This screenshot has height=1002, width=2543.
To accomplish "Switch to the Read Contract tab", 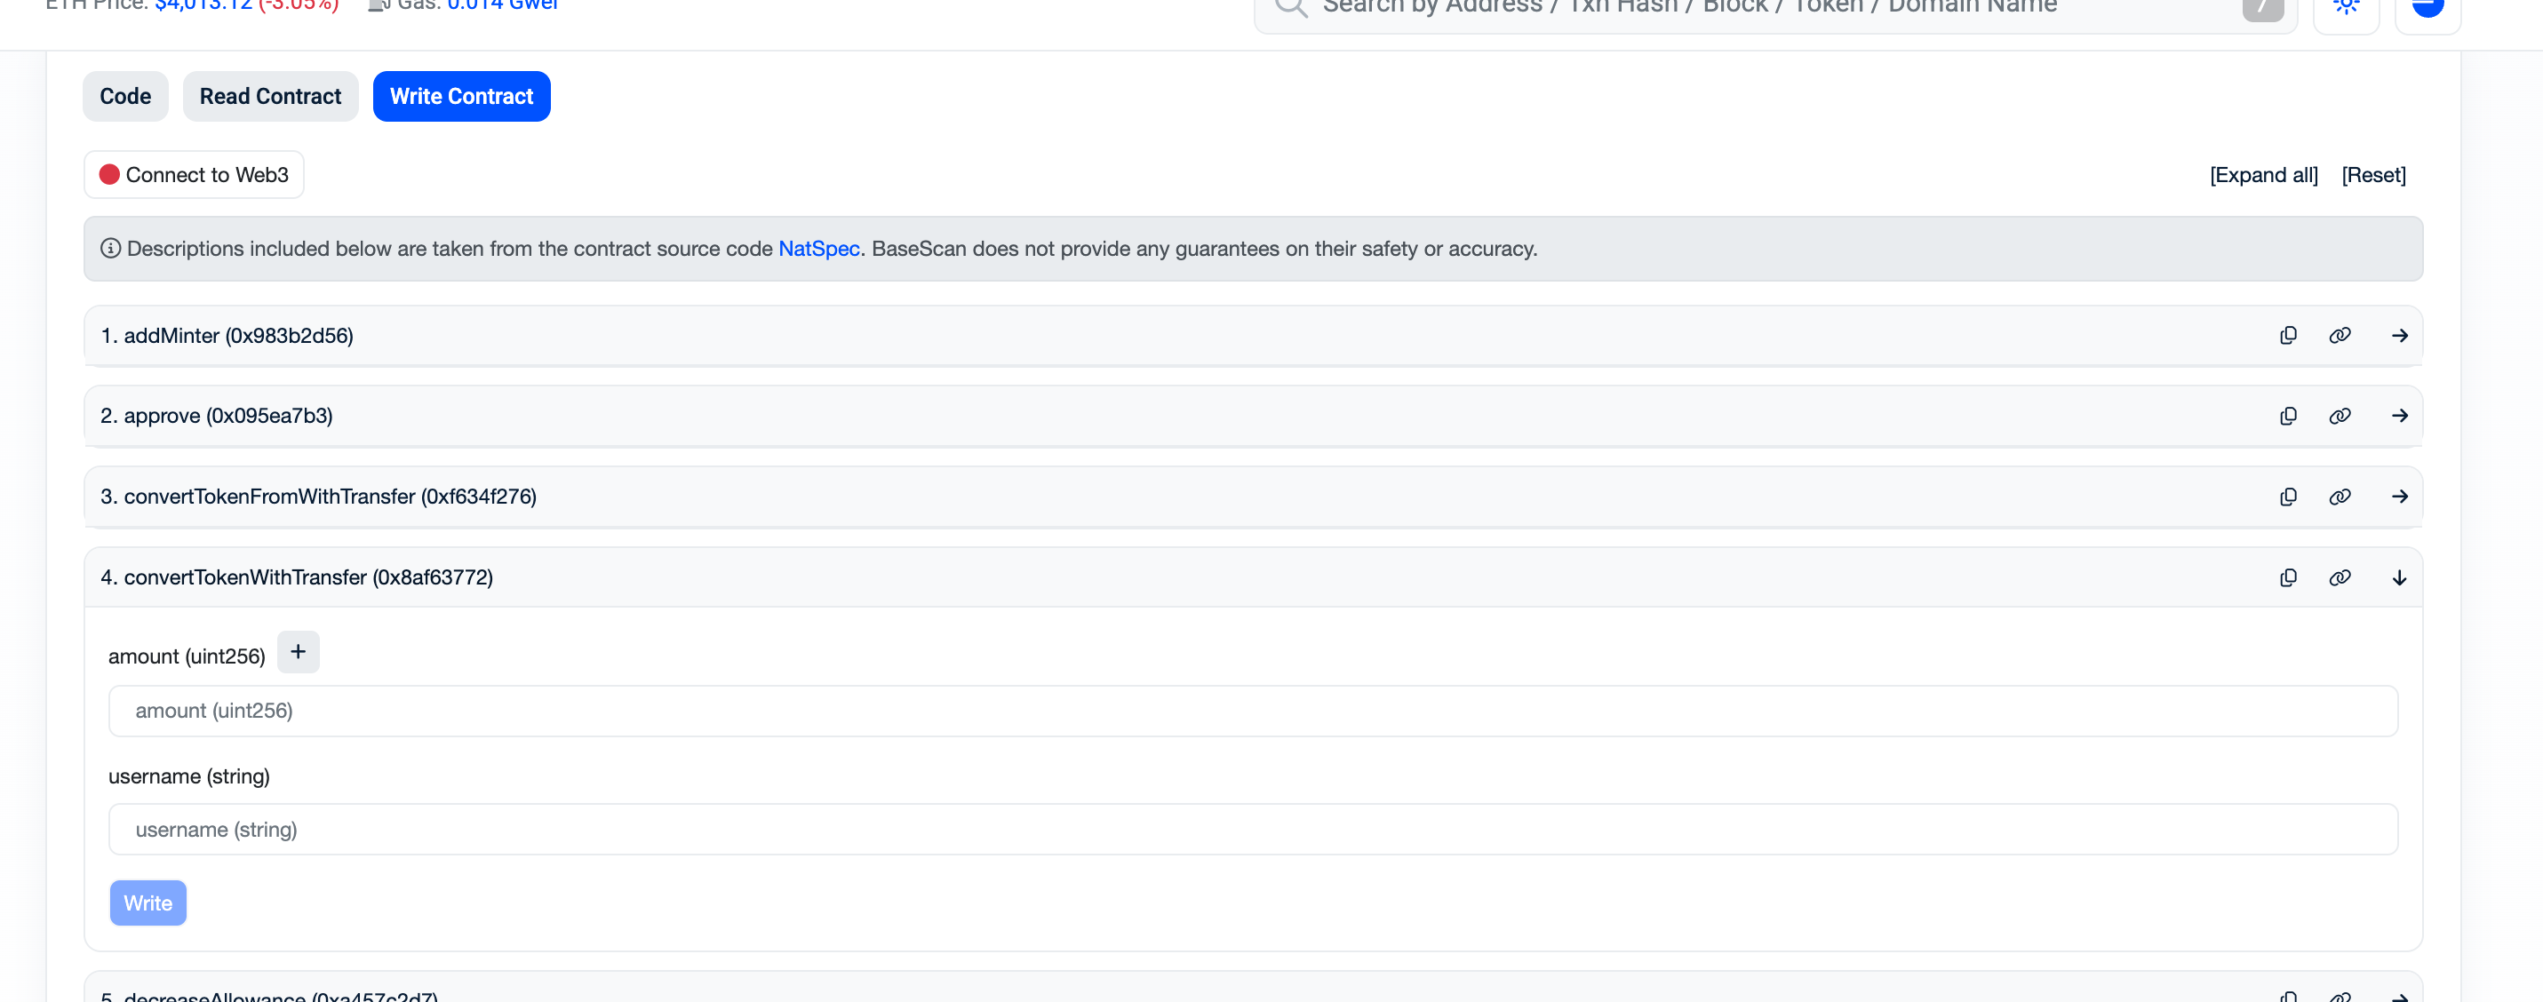I will click(x=269, y=97).
